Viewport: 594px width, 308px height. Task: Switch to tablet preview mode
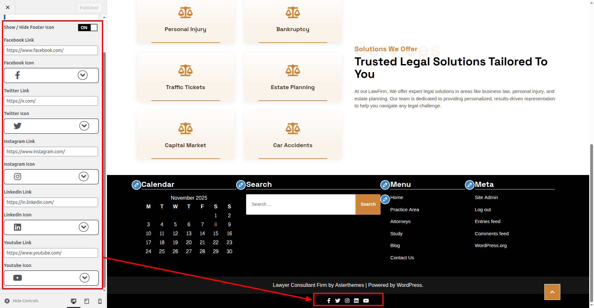pyautogui.click(x=87, y=301)
